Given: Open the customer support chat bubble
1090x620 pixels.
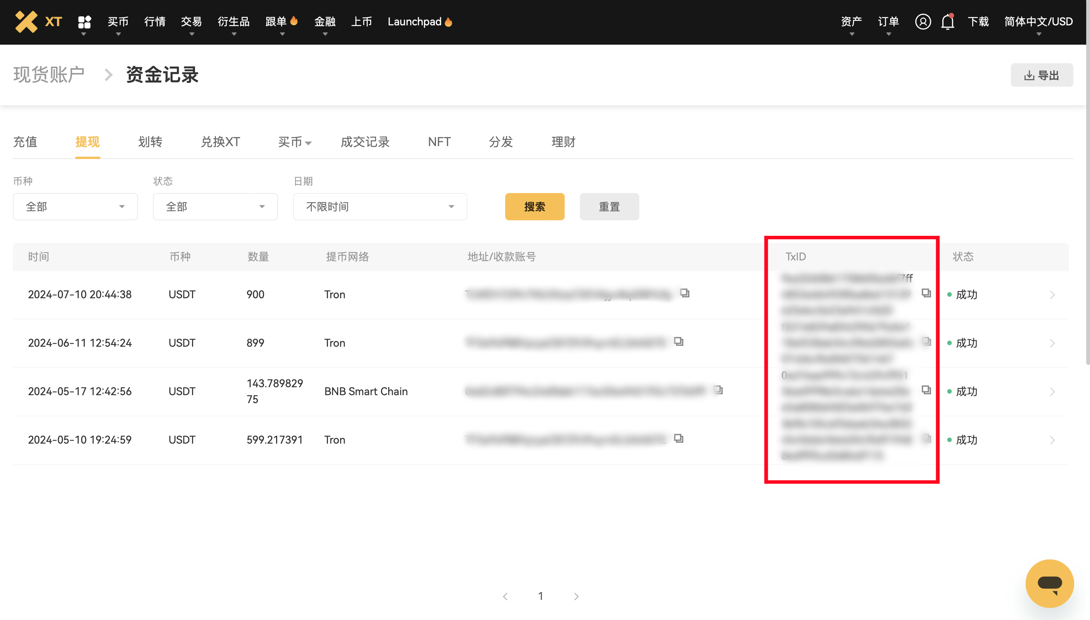Looking at the screenshot, I should [x=1050, y=583].
